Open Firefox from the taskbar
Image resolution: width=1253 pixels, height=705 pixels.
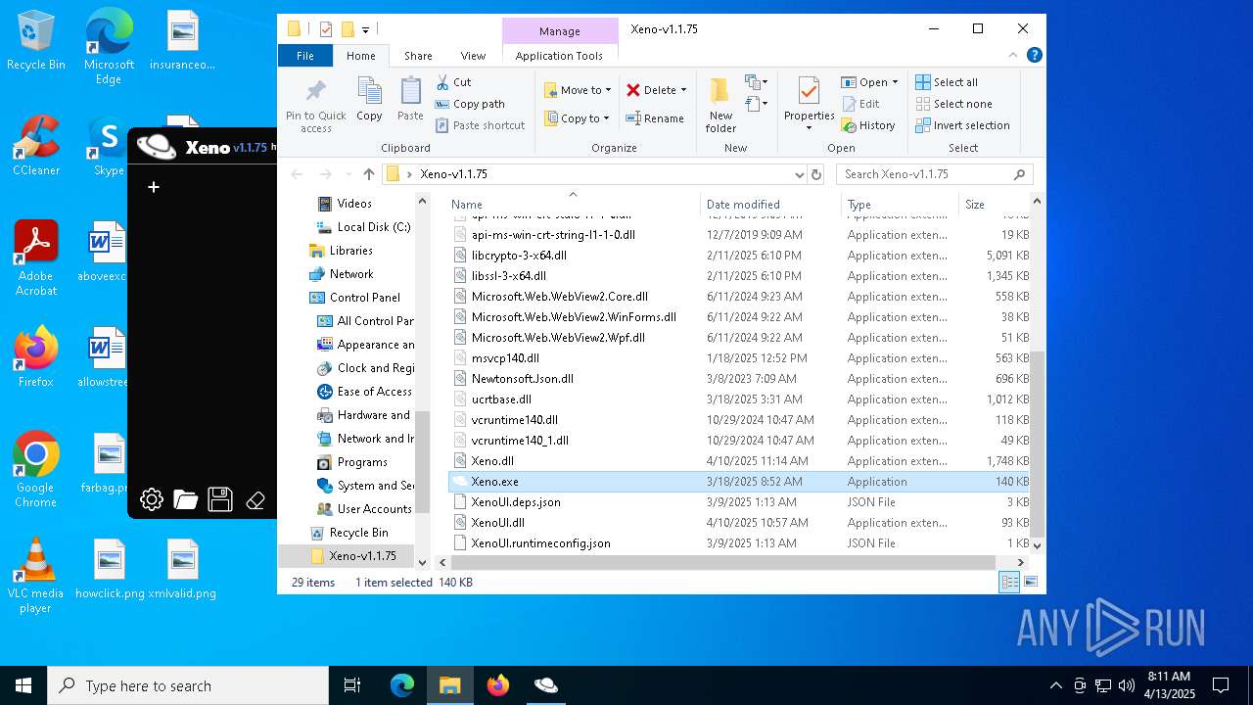498,685
